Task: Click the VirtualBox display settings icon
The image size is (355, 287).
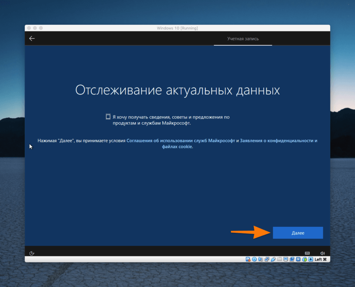Action: pyautogui.click(x=286, y=259)
